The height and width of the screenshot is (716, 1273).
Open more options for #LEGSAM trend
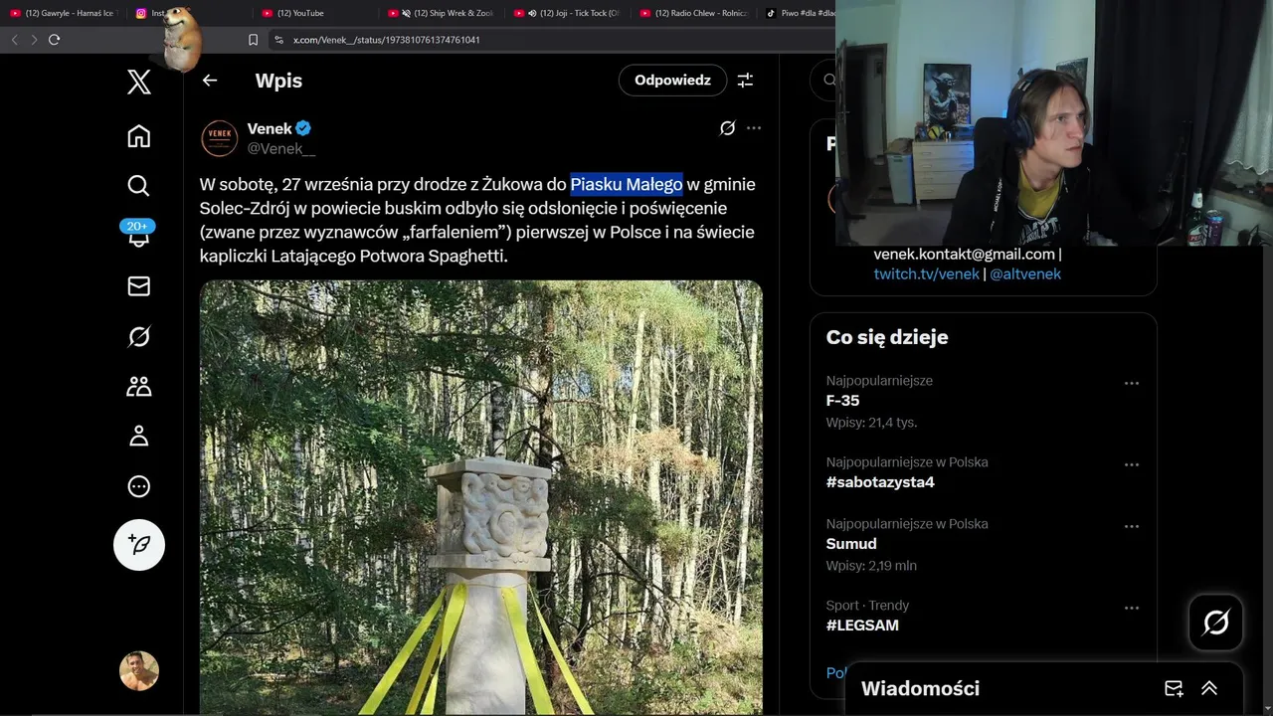click(x=1131, y=608)
